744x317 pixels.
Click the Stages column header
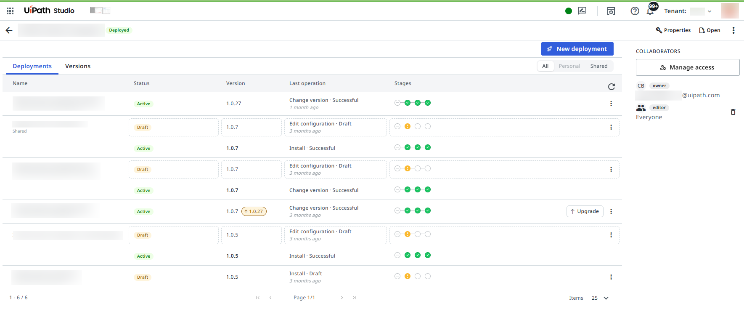click(403, 83)
